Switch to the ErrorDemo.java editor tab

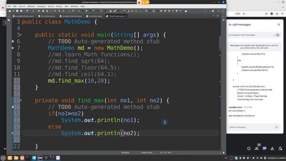(x=46, y=16)
